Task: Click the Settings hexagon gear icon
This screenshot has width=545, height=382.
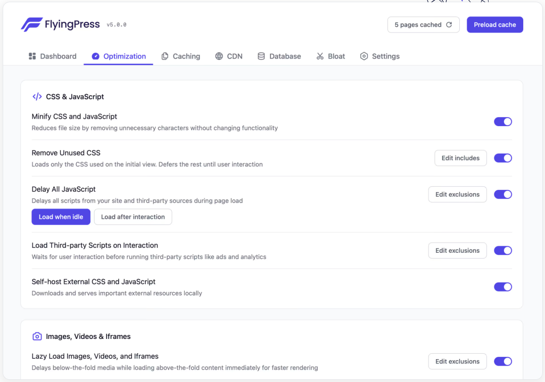Action: click(x=364, y=56)
